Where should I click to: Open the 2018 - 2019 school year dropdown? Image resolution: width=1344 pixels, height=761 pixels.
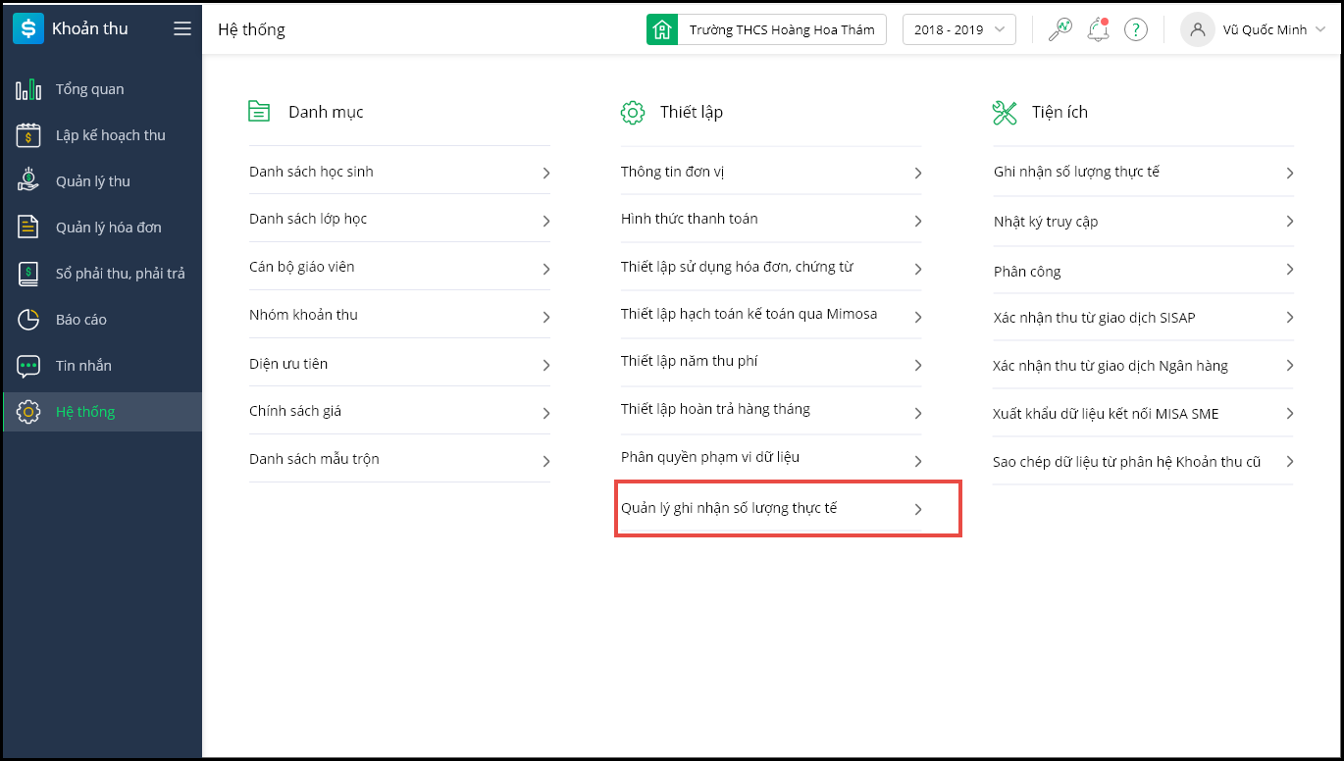958,29
